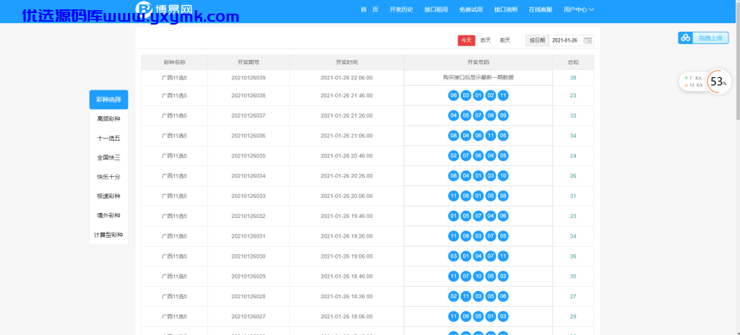Click the 彩种名称 column header

click(174, 62)
